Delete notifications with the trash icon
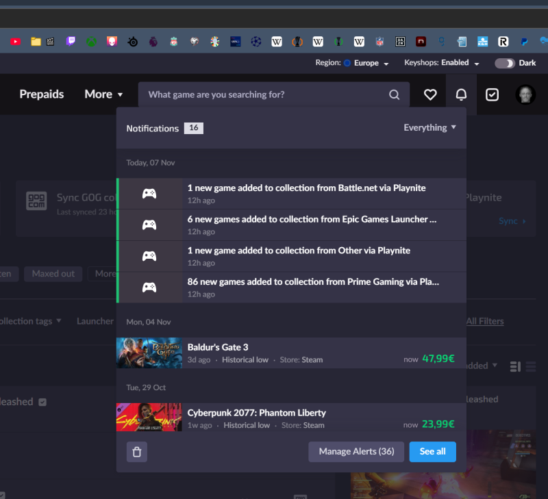 pyautogui.click(x=137, y=452)
